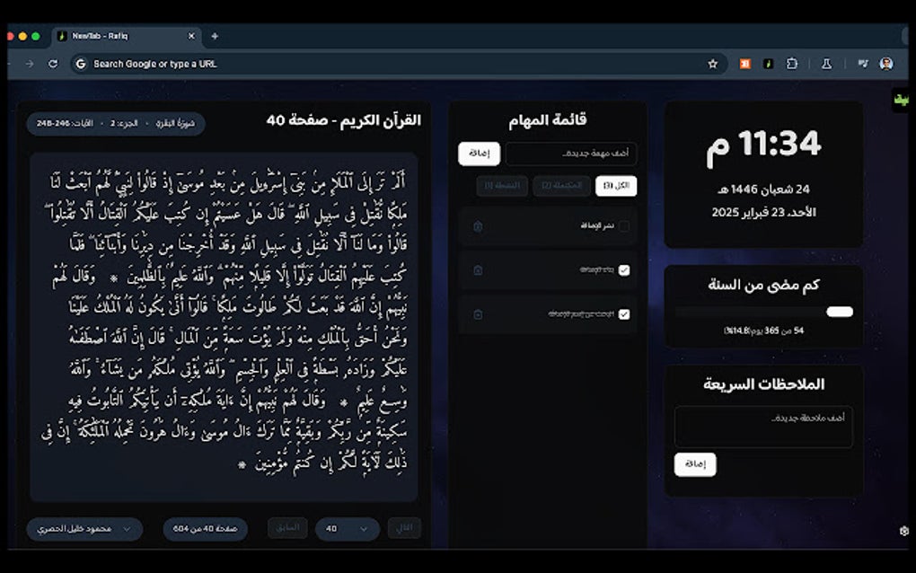Select the NewTab - Rafiq browser tab
The image size is (916, 573).
pyautogui.click(x=126, y=36)
